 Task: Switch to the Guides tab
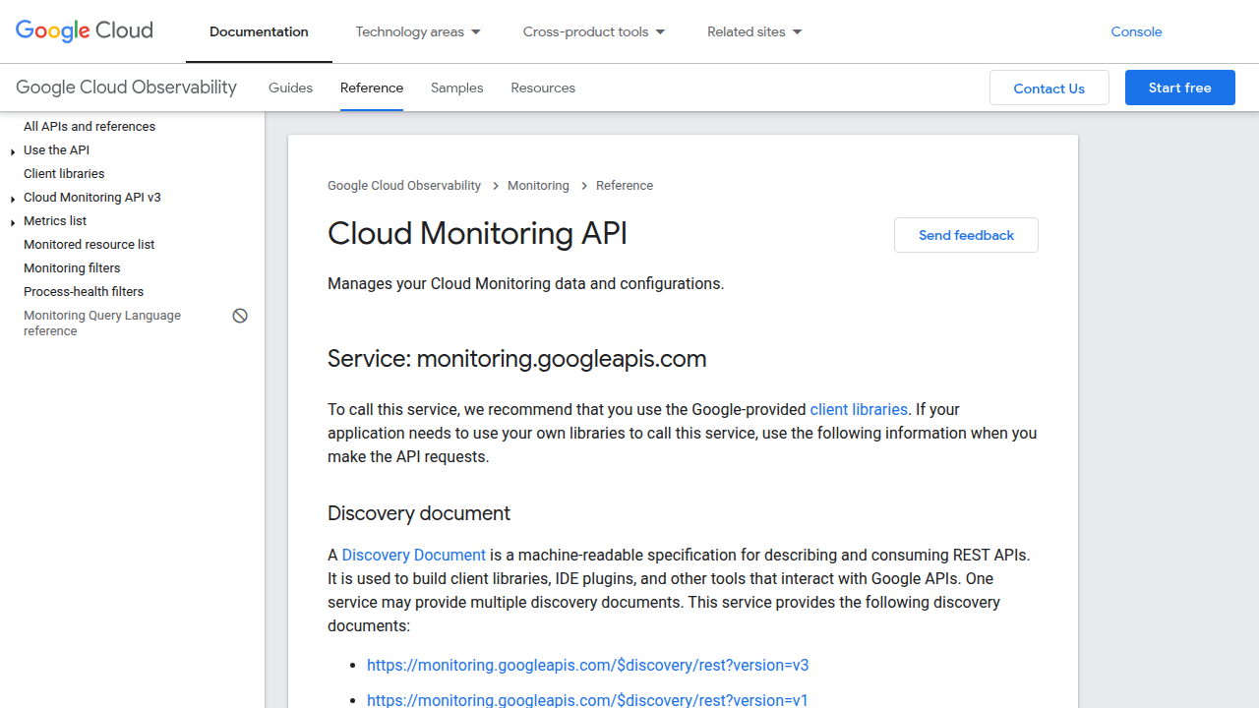click(290, 88)
